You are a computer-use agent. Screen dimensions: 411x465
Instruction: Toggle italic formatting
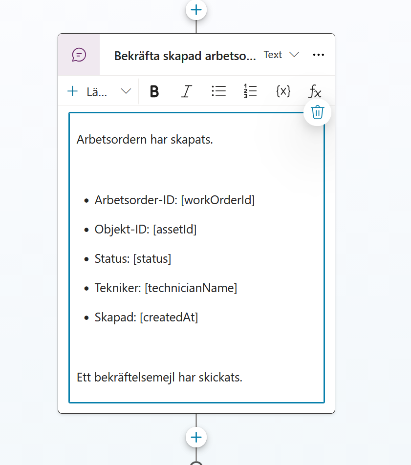click(186, 91)
